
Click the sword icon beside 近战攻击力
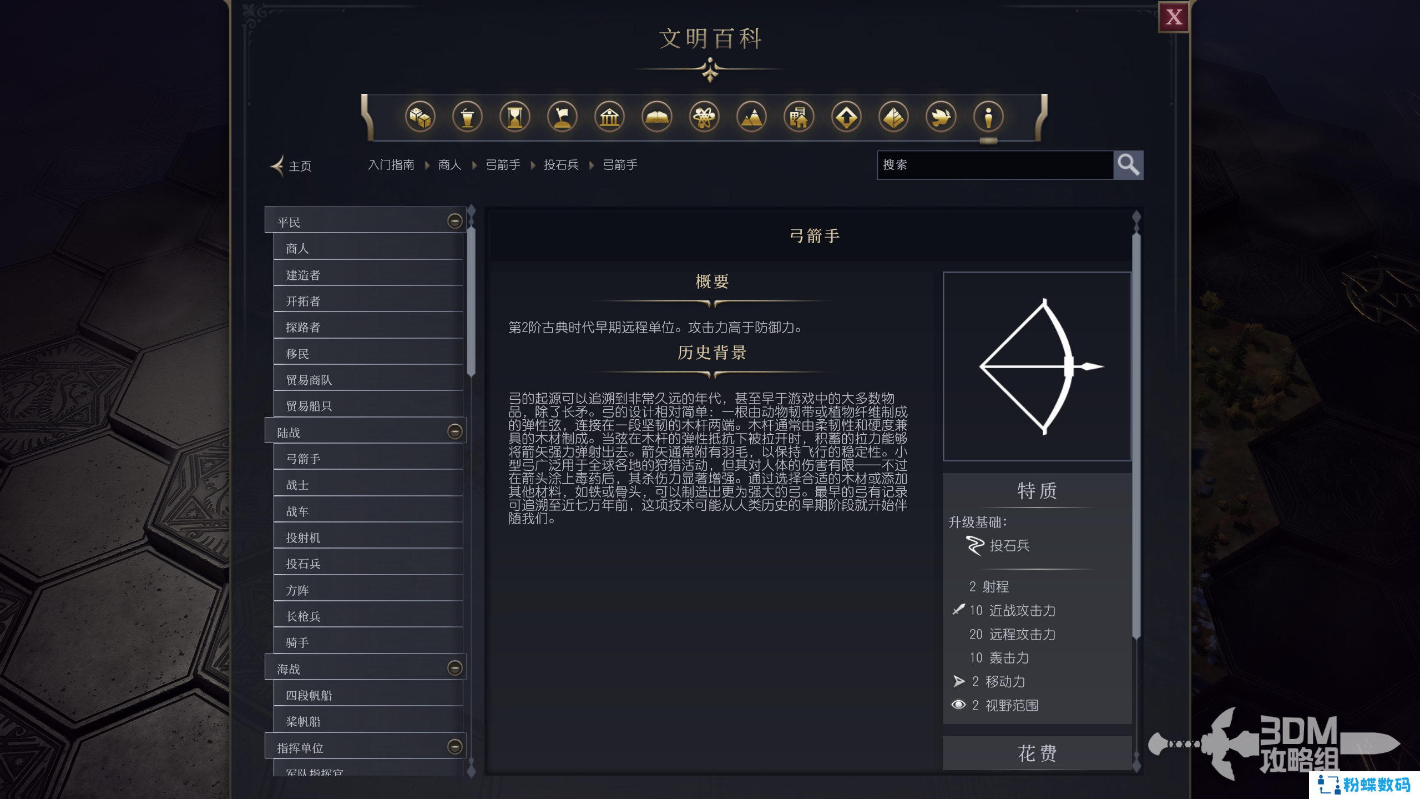(958, 610)
